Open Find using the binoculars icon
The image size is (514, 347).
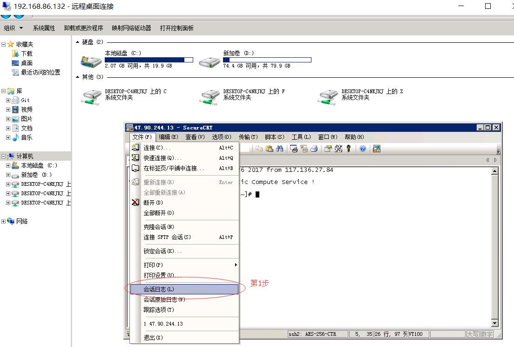point(280,149)
